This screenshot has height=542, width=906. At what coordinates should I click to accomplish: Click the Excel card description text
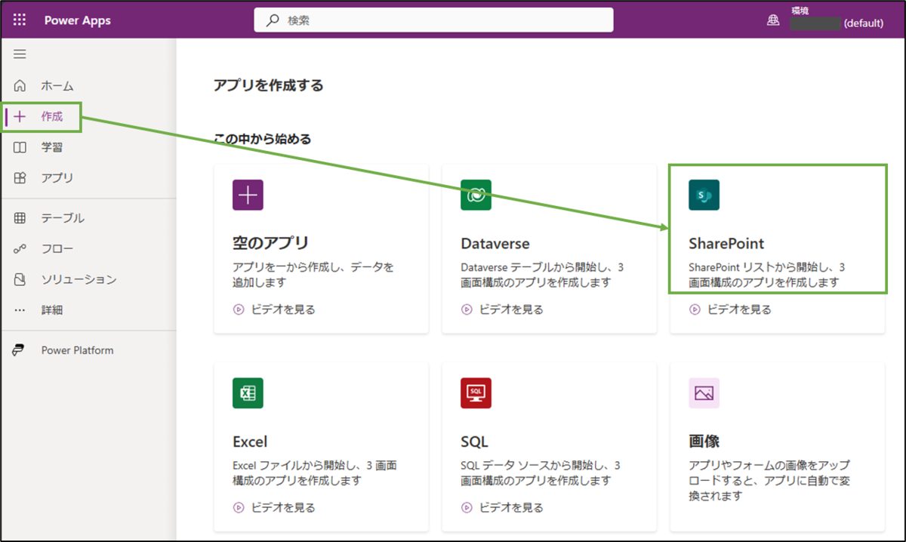pos(314,473)
